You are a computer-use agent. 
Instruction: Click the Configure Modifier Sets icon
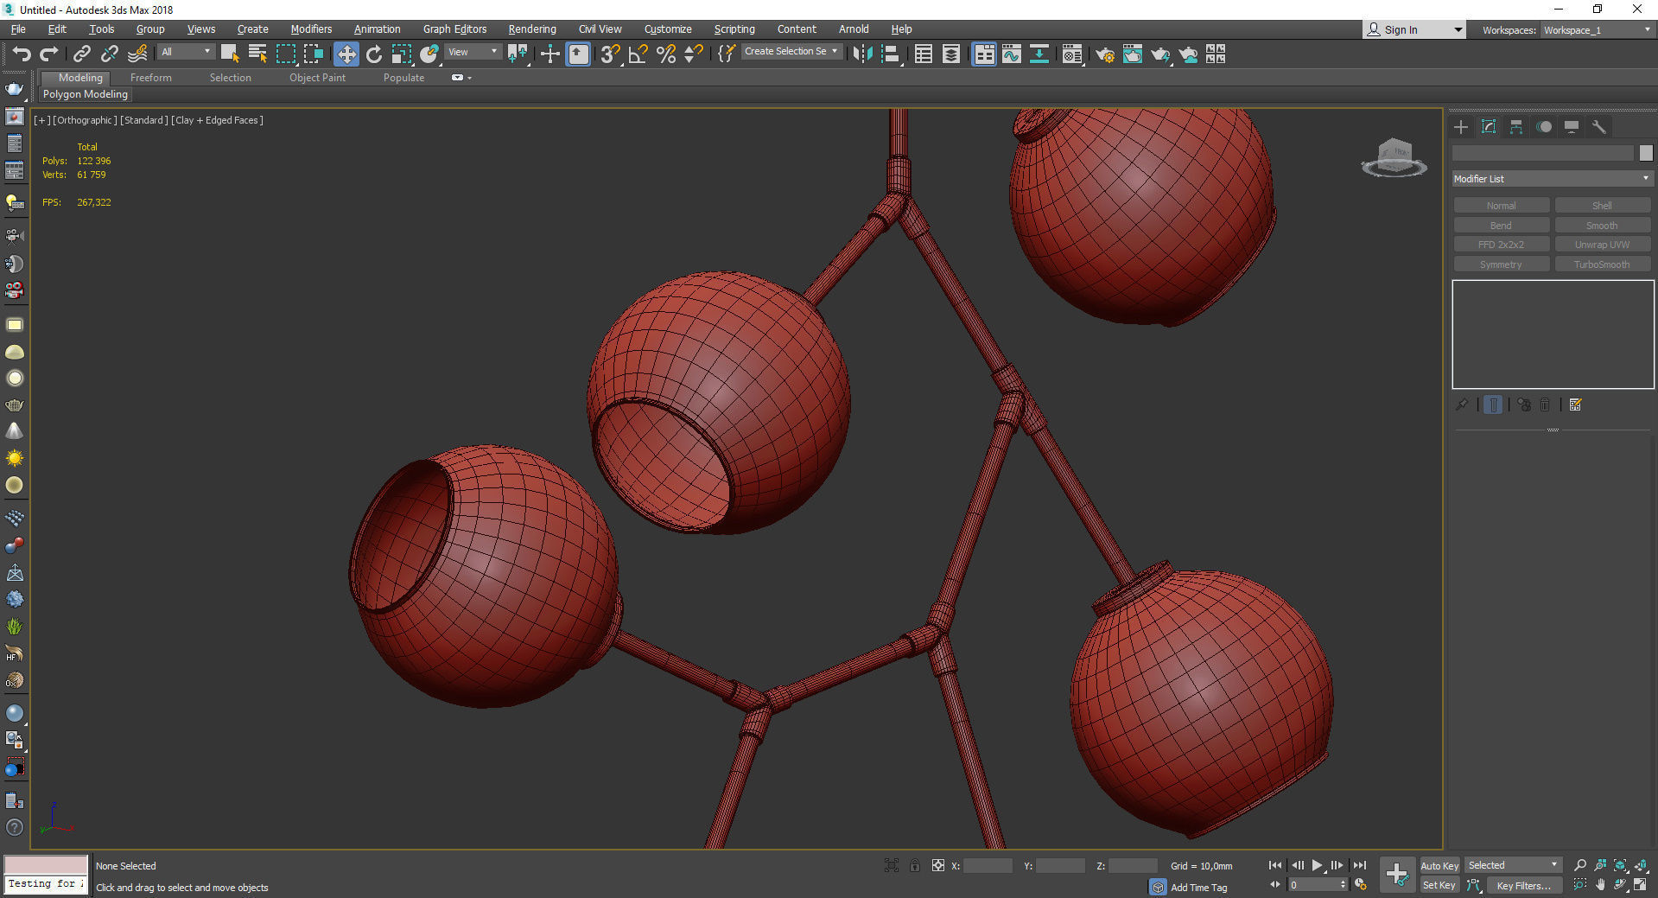1575,404
